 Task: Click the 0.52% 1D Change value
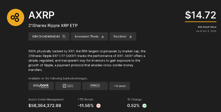133,106
